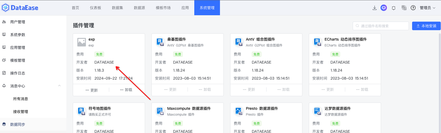Open the language switch icon
This screenshot has width=441, height=133.
point(404,8)
